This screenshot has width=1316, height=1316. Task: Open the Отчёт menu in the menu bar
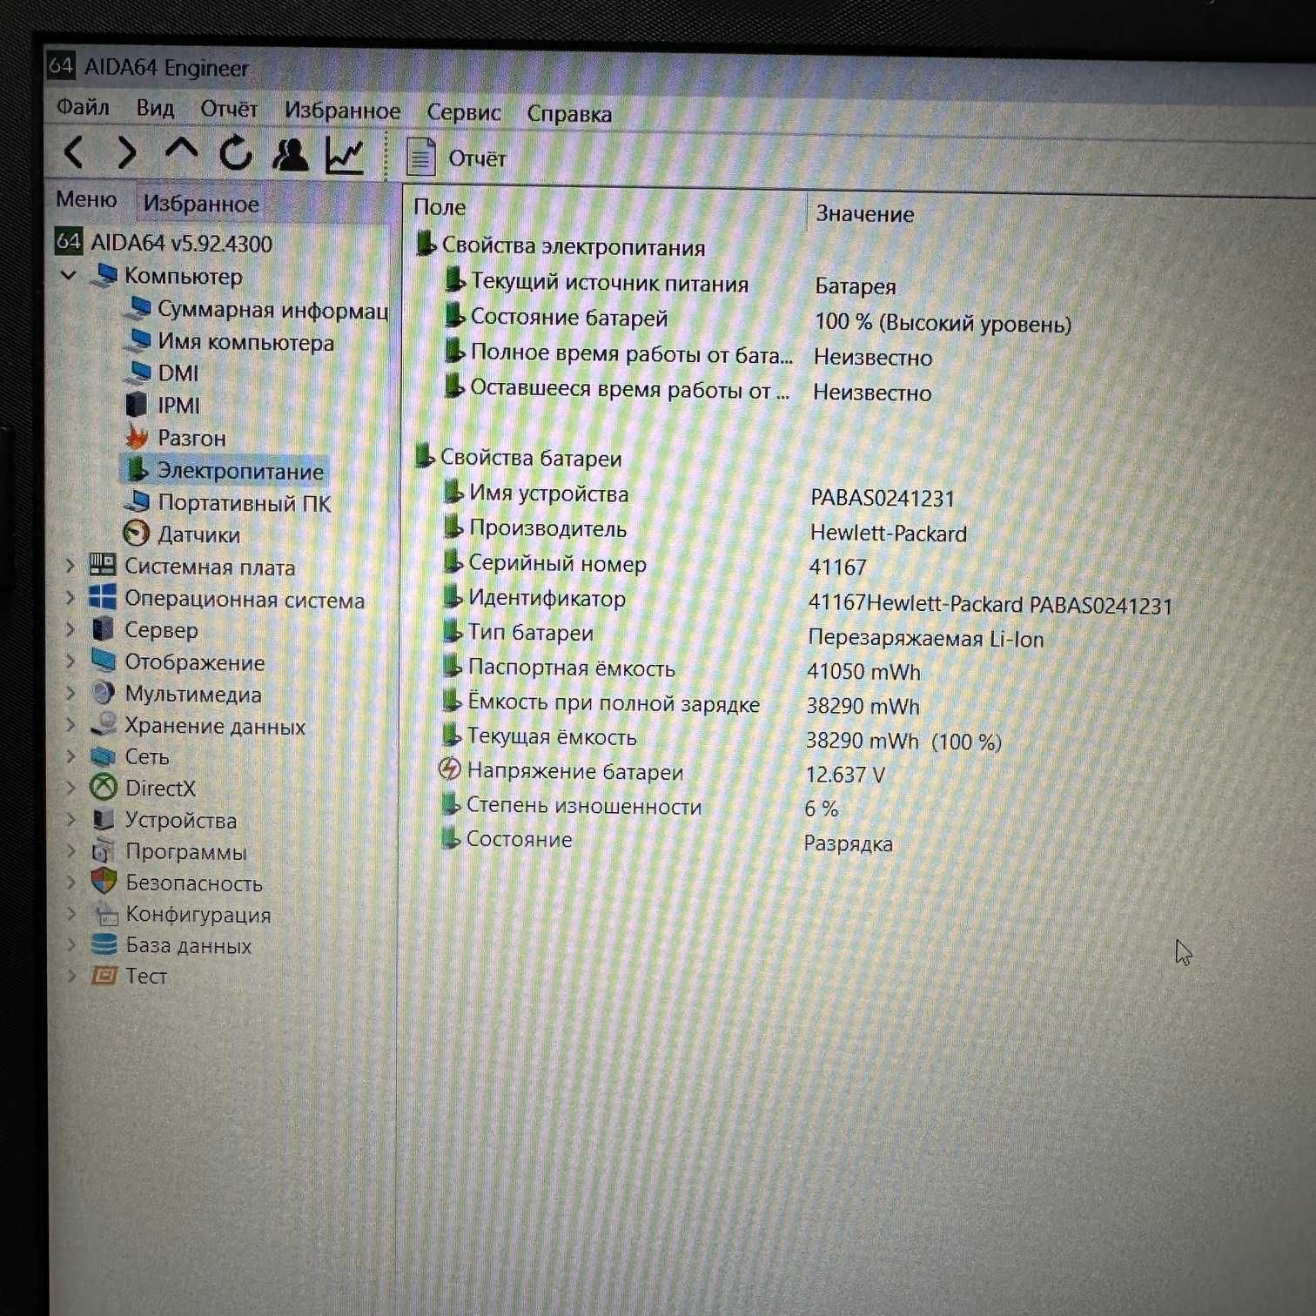click(229, 109)
